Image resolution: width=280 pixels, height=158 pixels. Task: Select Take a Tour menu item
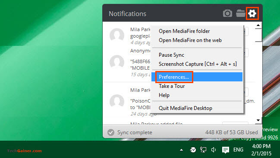(x=197, y=86)
